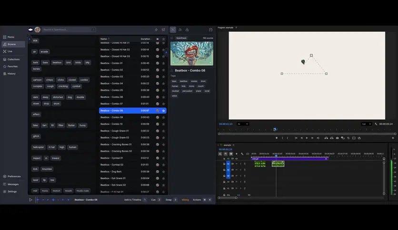Sort list by Duration column
Viewport: 398px width, 230px height.
click(x=146, y=39)
